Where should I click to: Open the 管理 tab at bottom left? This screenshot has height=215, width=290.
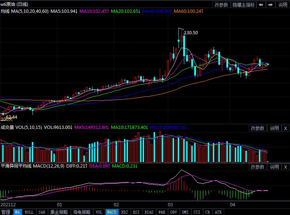[x=6, y=212]
